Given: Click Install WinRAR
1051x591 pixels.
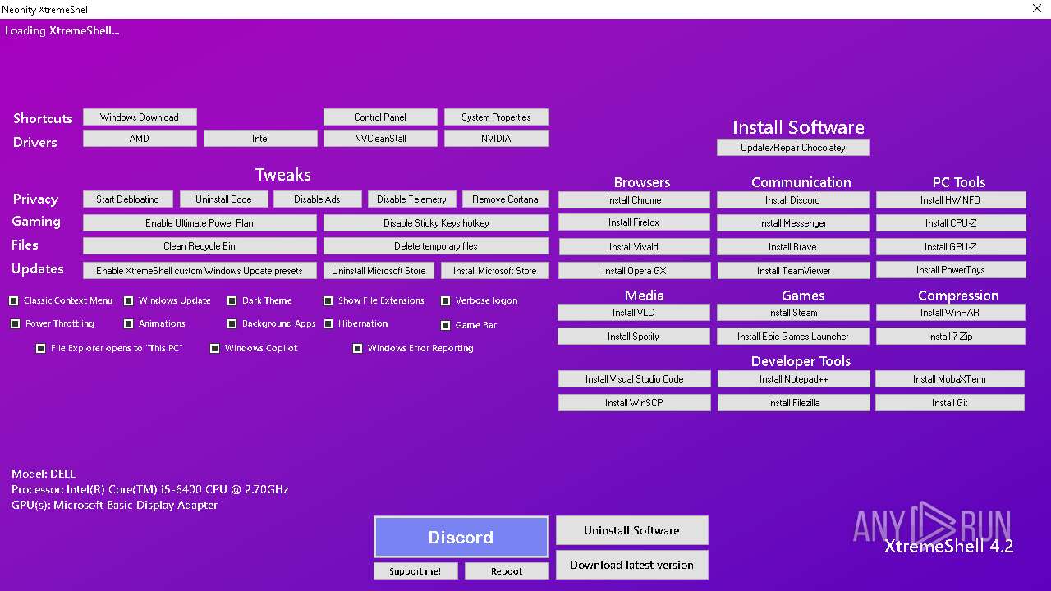Looking at the screenshot, I should click(x=951, y=313).
